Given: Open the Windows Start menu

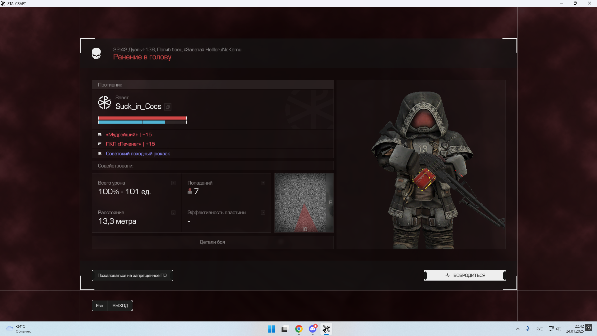Looking at the screenshot, I should point(271,329).
